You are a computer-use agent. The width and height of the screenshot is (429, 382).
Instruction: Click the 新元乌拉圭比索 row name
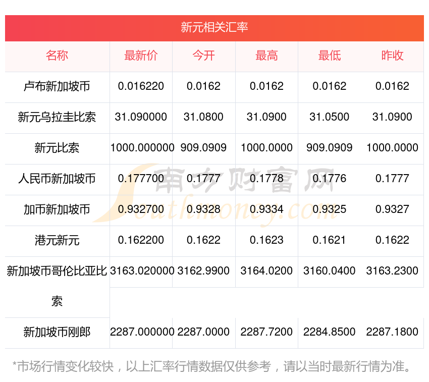pos(57,117)
